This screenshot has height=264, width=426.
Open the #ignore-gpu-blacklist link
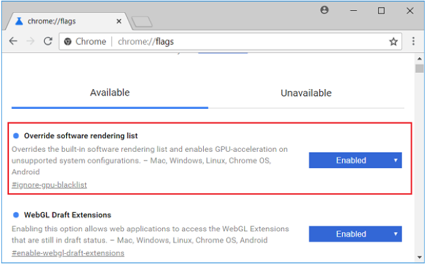(49, 185)
